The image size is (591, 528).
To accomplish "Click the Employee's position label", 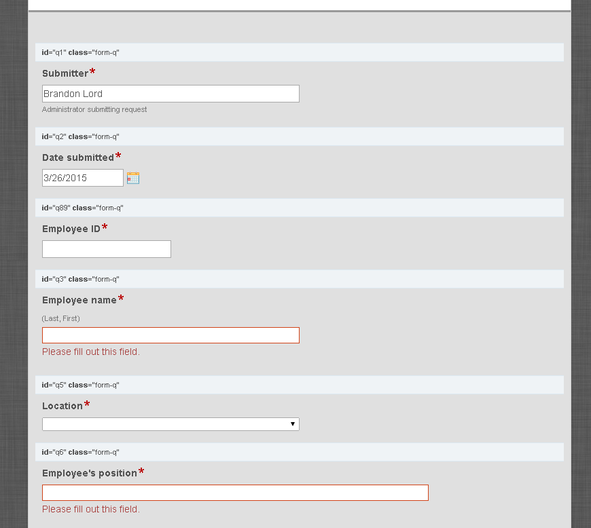I will click(90, 473).
